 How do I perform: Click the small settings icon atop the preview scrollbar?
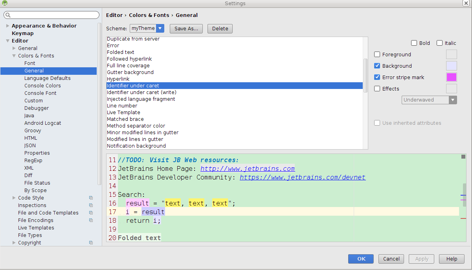click(x=463, y=156)
